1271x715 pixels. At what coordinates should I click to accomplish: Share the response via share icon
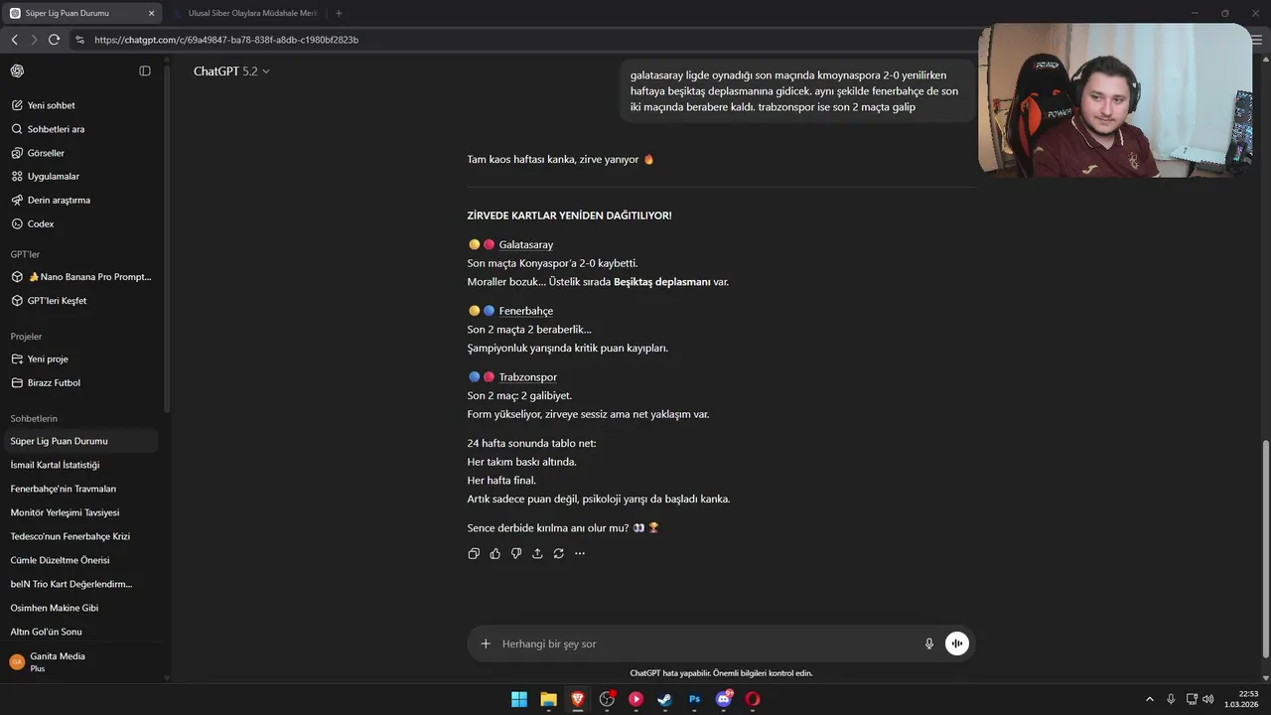tap(537, 553)
